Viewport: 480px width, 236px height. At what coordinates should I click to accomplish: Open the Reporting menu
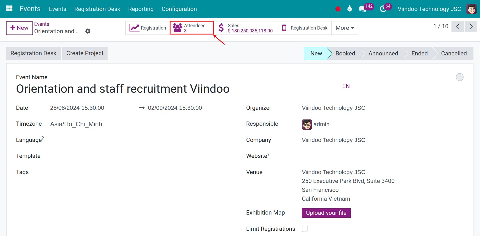(141, 9)
